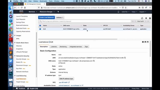Open Finder from the Dock

tap(10, 8)
